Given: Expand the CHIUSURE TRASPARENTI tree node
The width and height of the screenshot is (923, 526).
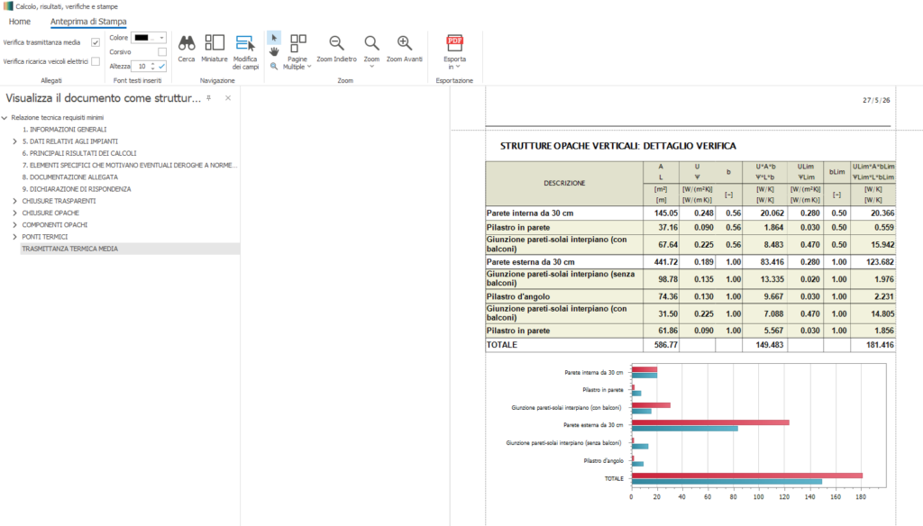Looking at the screenshot, I should [x=14, y=201].
